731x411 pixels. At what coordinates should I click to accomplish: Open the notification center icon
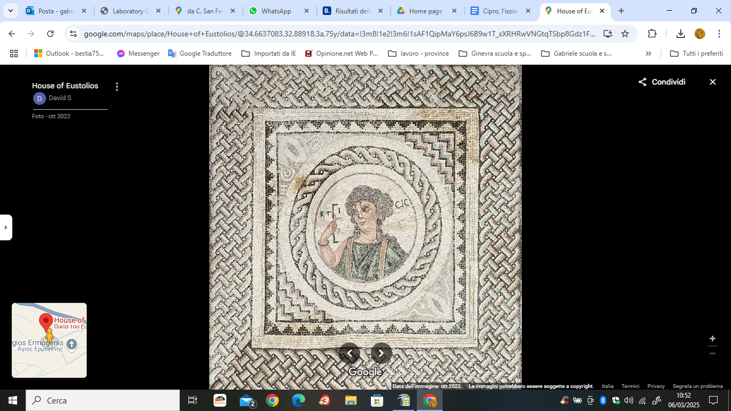click(713, 400)
